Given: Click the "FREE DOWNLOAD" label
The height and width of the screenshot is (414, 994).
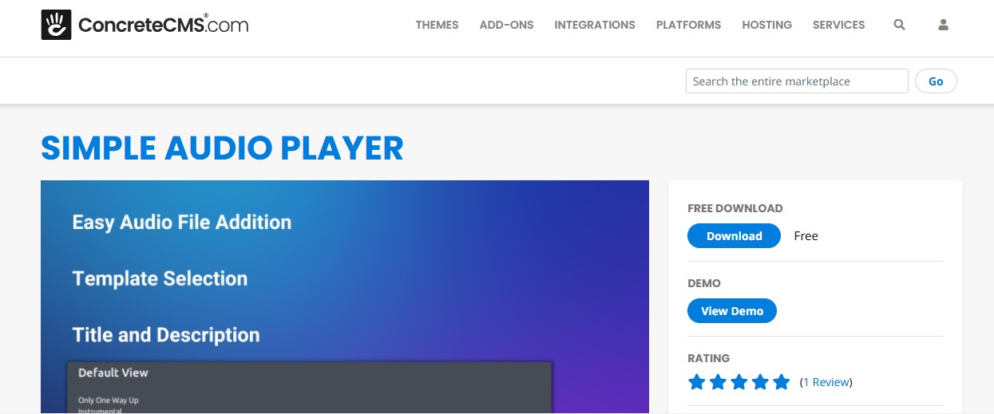Looking at the screenshot, I should click(735, 208).
